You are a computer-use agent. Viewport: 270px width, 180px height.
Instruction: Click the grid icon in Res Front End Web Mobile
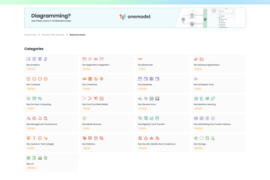[101, 99]
